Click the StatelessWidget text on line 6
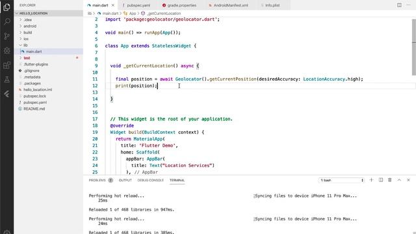 (171, 46)
